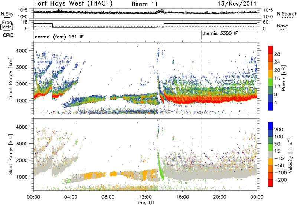Click the date '13/Nov/2011'

(x=237, y=4)
